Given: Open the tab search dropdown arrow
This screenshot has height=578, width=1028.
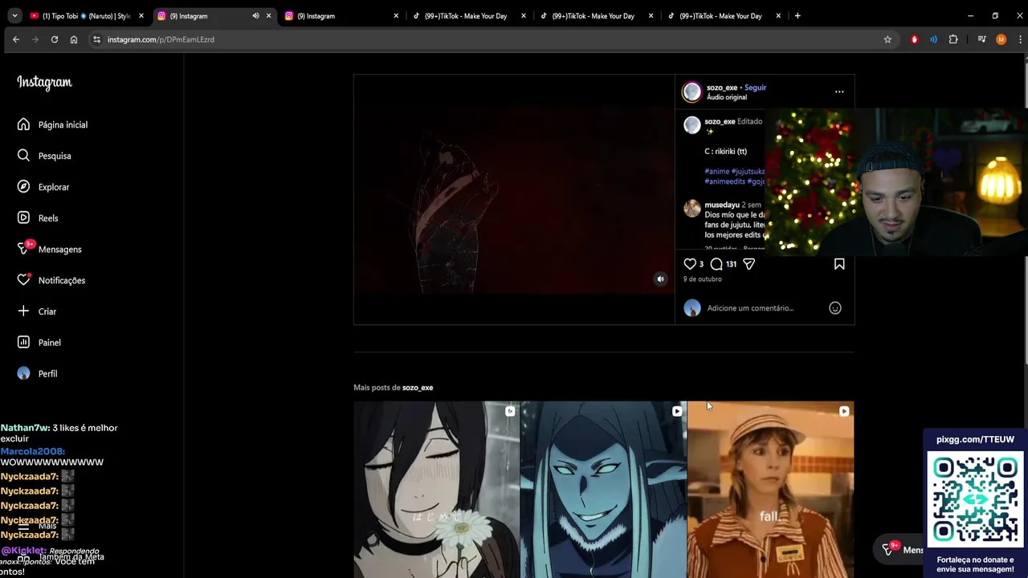Looking at the screenshot, I should 14,15.
